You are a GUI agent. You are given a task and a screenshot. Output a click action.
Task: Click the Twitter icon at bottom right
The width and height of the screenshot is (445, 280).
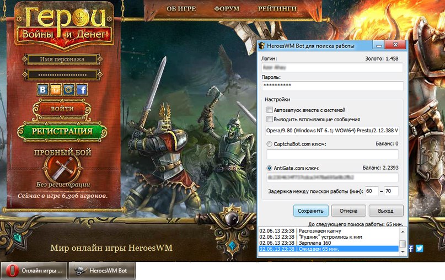420,248
